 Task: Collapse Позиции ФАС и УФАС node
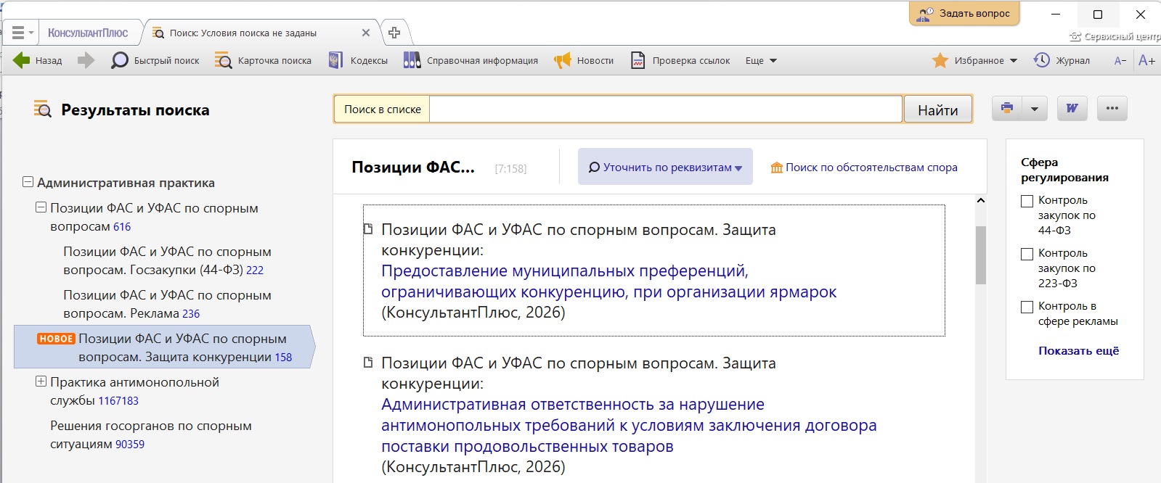click(41, 207)
